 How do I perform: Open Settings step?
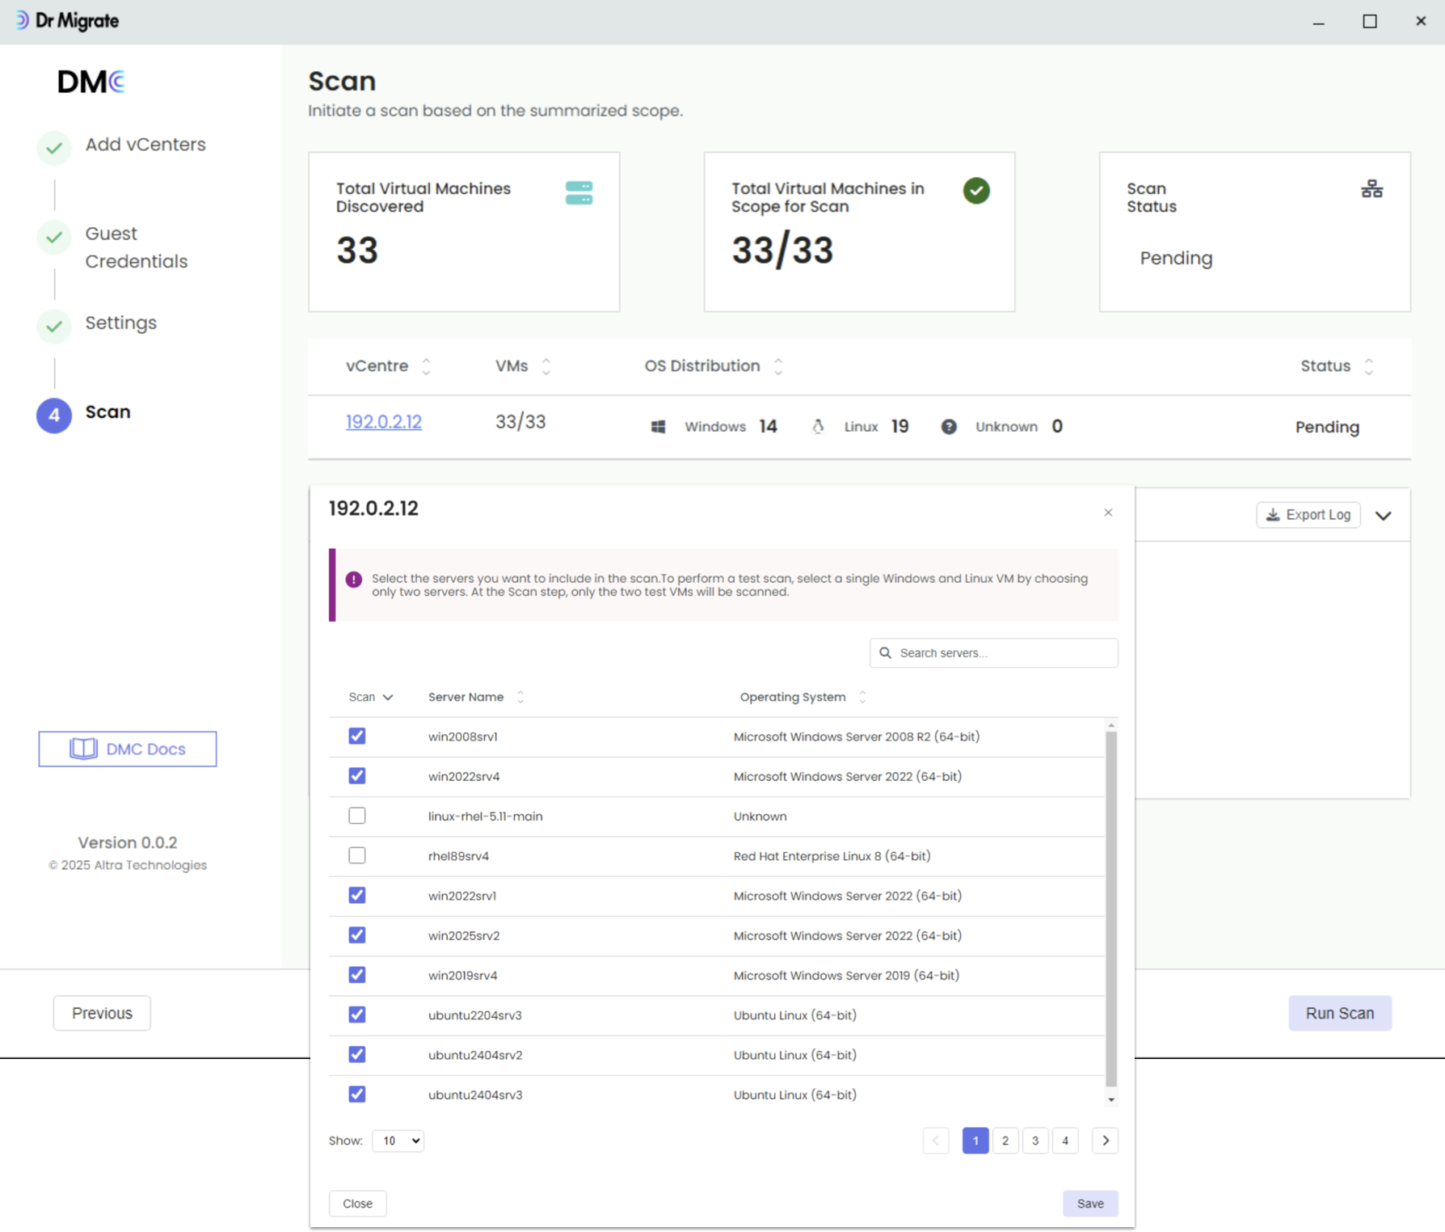click(x=121, y=323)
